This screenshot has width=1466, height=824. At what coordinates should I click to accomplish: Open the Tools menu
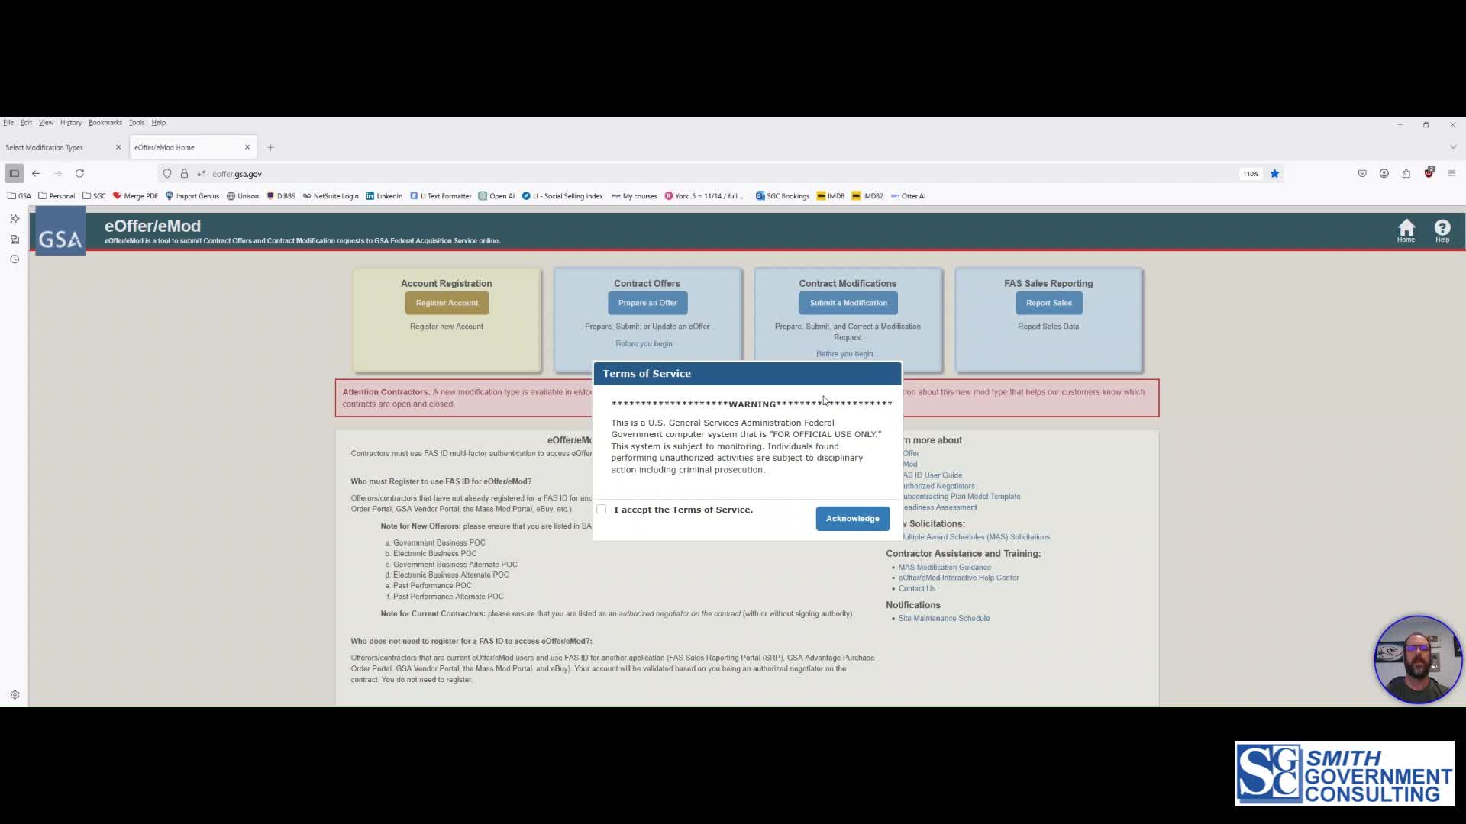[x=137, y=122]
